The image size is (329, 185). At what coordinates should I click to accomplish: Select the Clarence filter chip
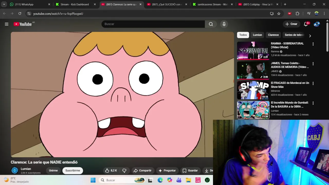pos(273,35)
